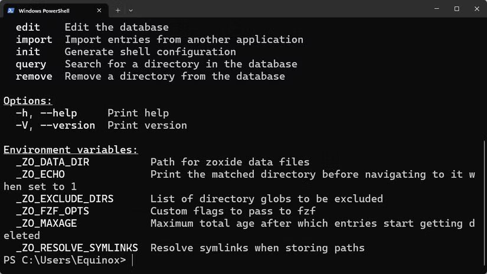This screenshot has width=487, height=274.
Task: Open a new tab with plus button
Action: coord(117,11)
